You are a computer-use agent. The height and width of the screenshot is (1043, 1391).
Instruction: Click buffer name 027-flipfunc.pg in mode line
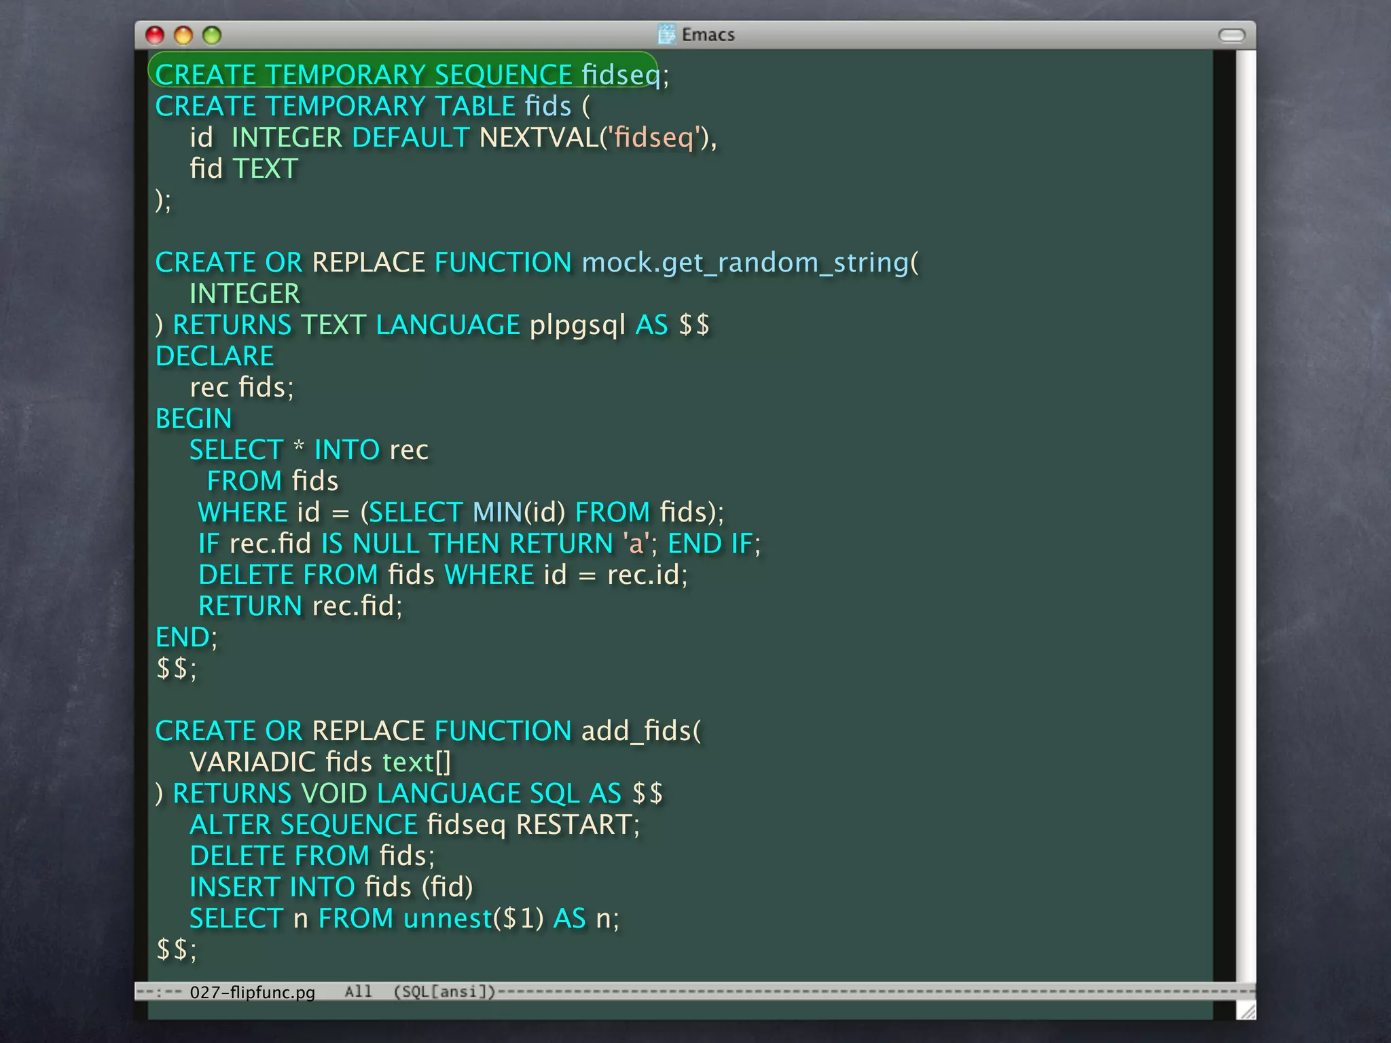(253, 992)
